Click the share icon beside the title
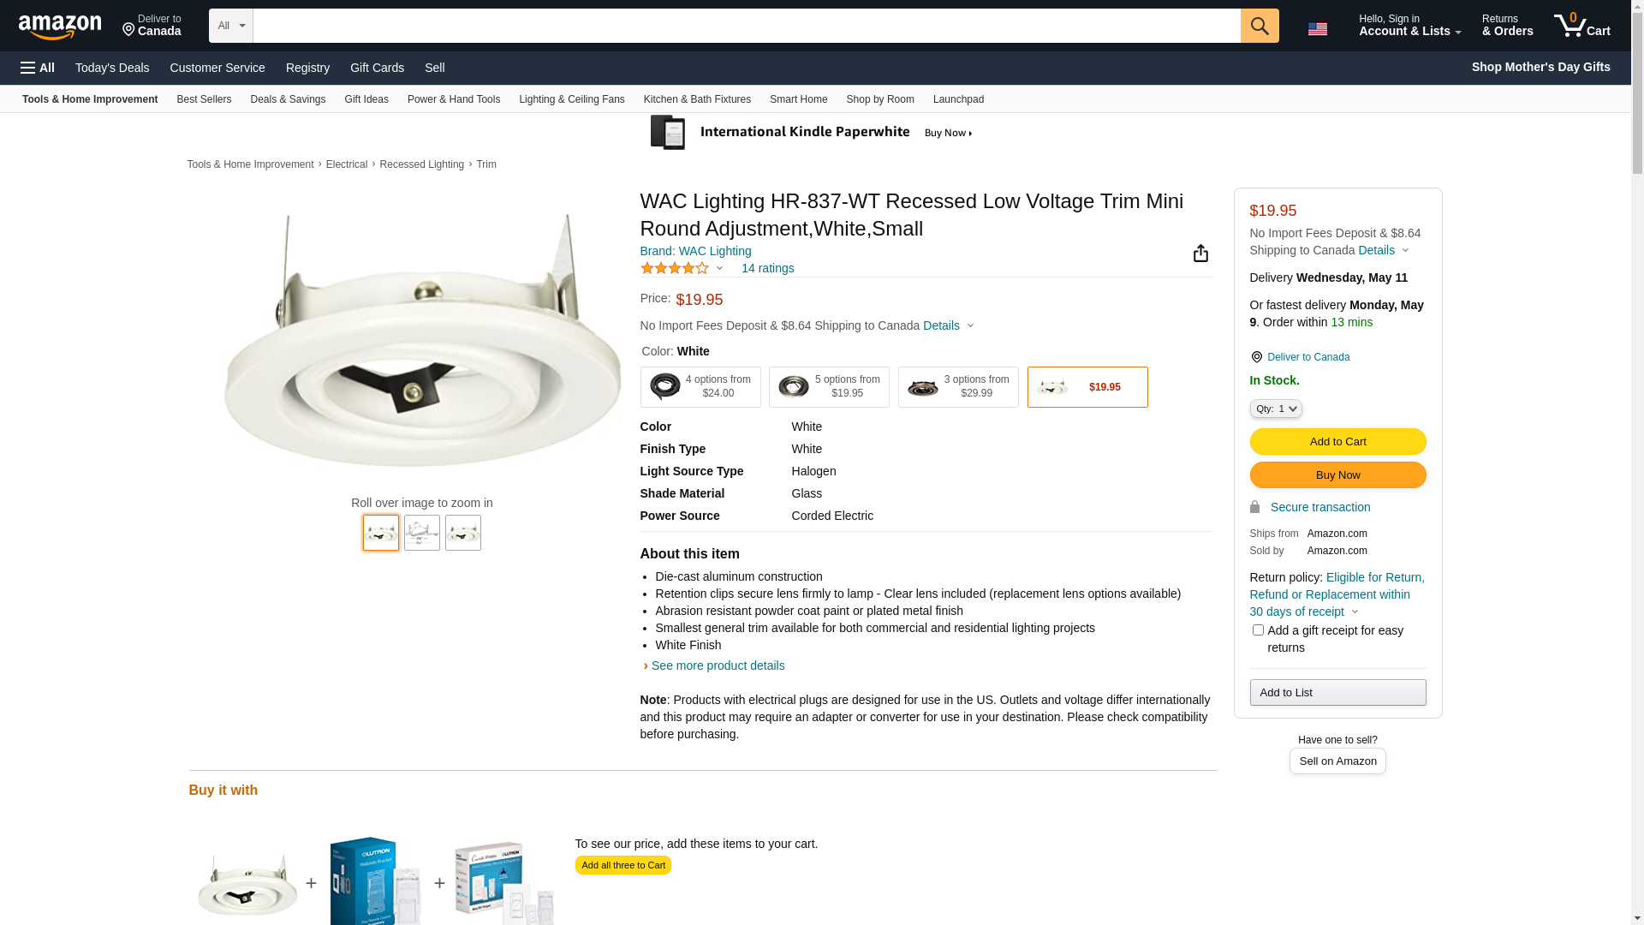The width and height of the screenshot is (1644, 925). click(1200, 254)
